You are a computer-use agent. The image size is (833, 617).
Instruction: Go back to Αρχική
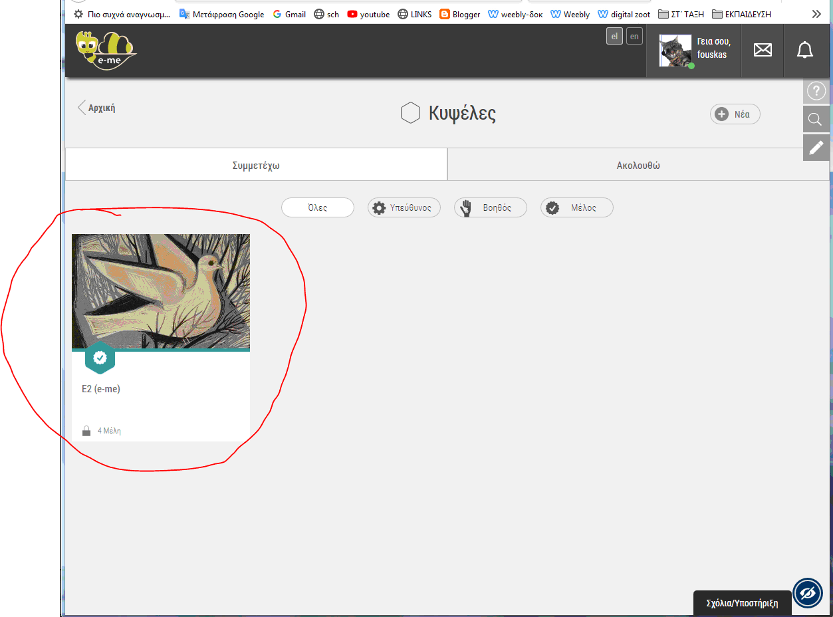(x=97, y=108)
